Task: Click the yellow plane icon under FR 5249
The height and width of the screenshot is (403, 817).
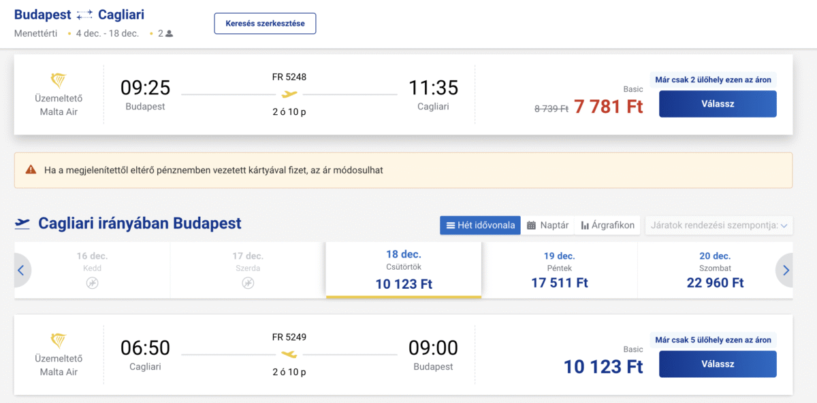Action: coord(289,354)
